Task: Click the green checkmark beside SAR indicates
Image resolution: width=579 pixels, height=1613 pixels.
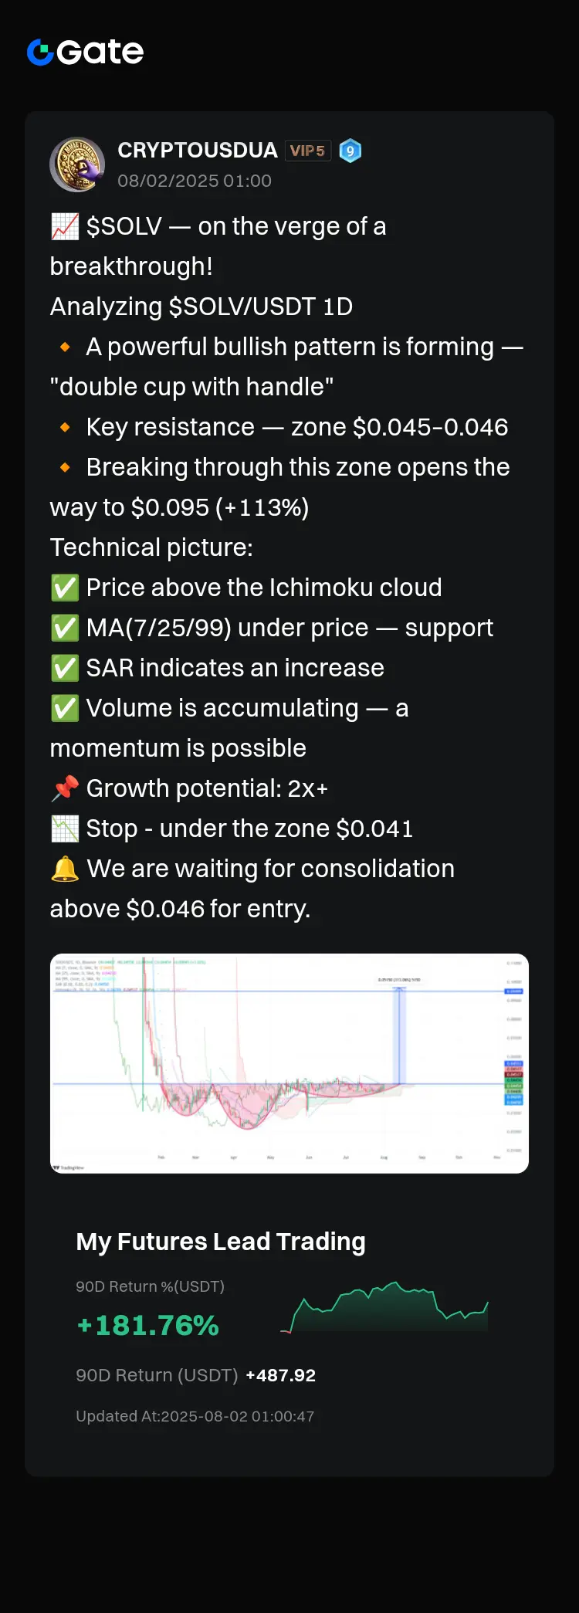Action: coord(65,668)
